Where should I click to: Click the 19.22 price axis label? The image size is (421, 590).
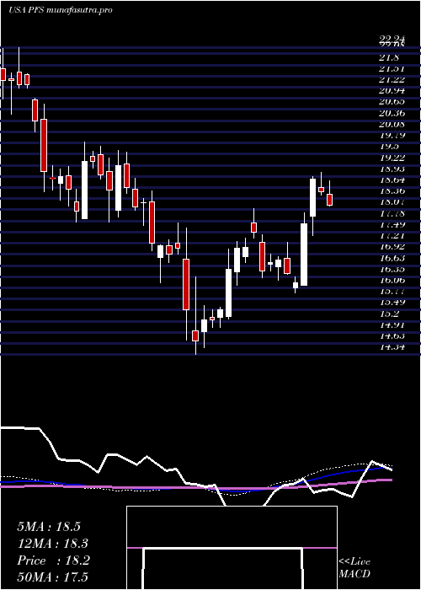point(392,158)
